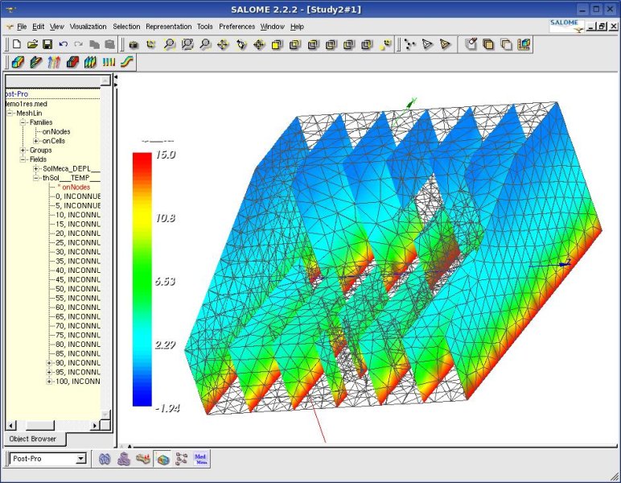Viewport: 621px width, 483px height.
Task: Activate the Panning four-arrow tool
Action: [x=223, y=44]
